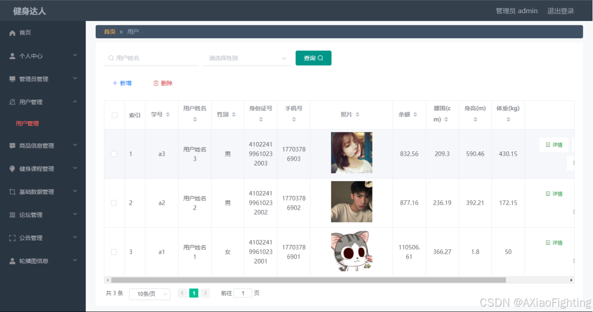Sort by 余额 using its sort arrows
593x312 pixels.
click(x=415, y=115)
